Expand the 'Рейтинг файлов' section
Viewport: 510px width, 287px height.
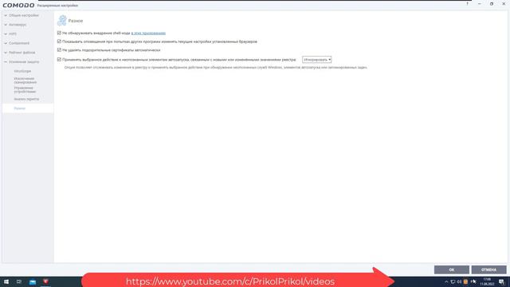click(22, 53)
